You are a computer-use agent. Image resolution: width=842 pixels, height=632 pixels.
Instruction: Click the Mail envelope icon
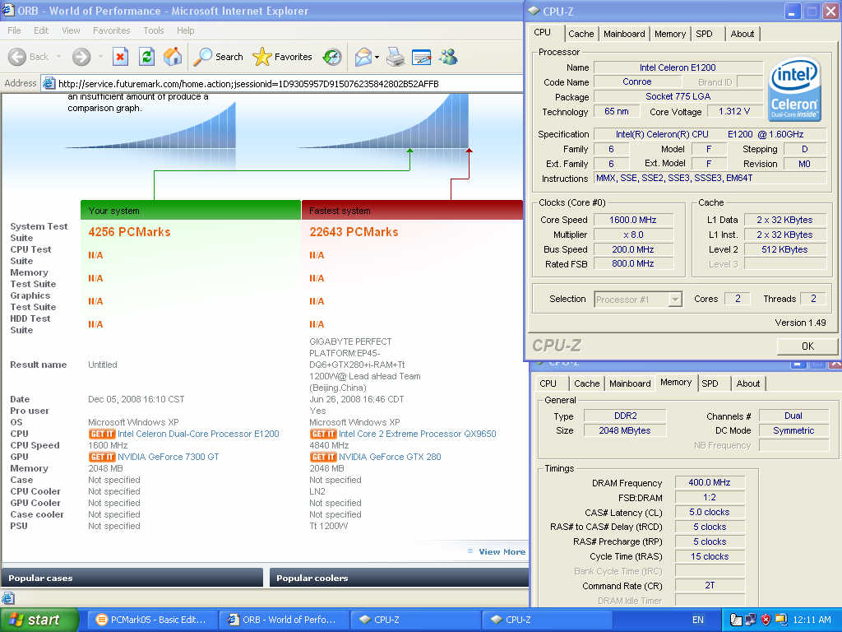(x=363, y=57)
